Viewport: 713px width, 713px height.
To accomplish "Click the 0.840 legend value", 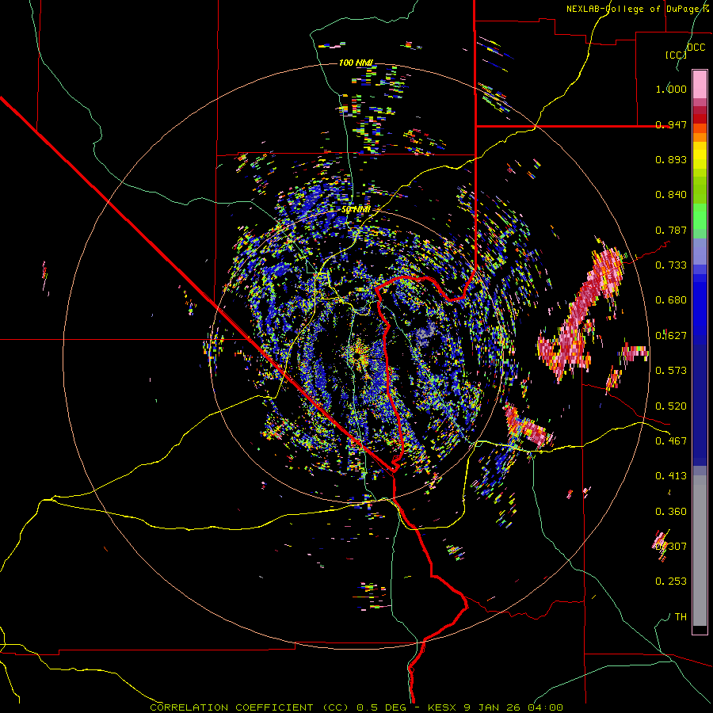I will point(671,195).
